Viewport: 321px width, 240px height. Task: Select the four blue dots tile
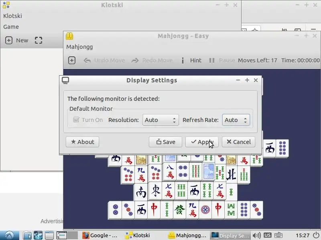(x=183, y=171)
